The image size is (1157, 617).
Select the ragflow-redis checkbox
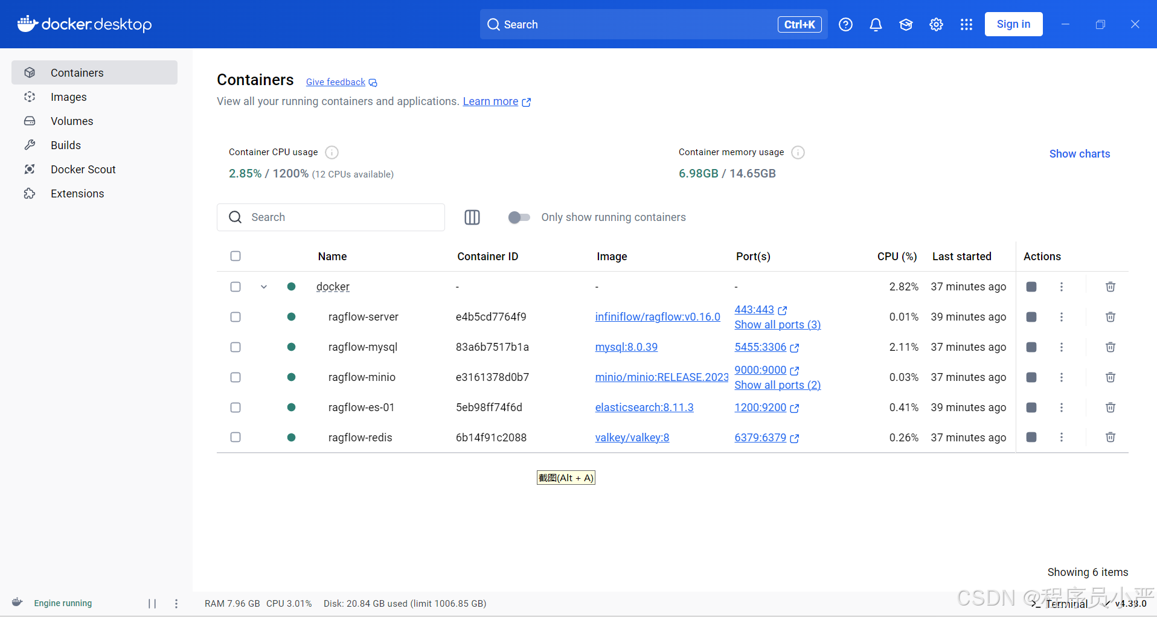click(236, 437)
